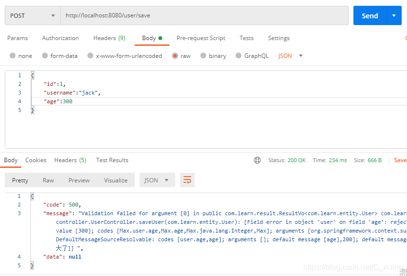Screen dimensions: 407x276
Task: Open the response Headers (5) tab
Action: (70, 160)
